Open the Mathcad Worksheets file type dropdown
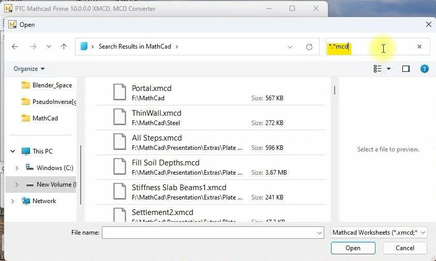The width and height of the screenshot is (436, 261). pyautogui.click(x=379, y=233)
